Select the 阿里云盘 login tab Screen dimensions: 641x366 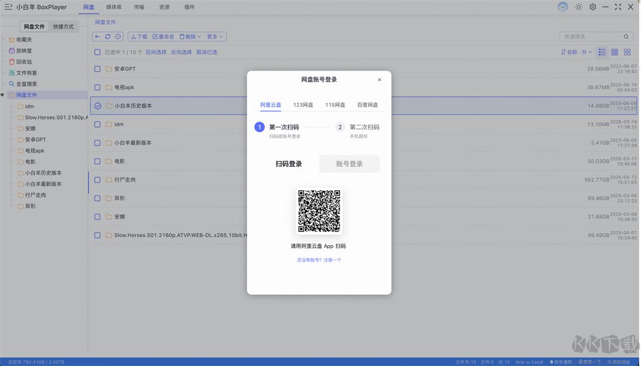(x=271, y=105)
